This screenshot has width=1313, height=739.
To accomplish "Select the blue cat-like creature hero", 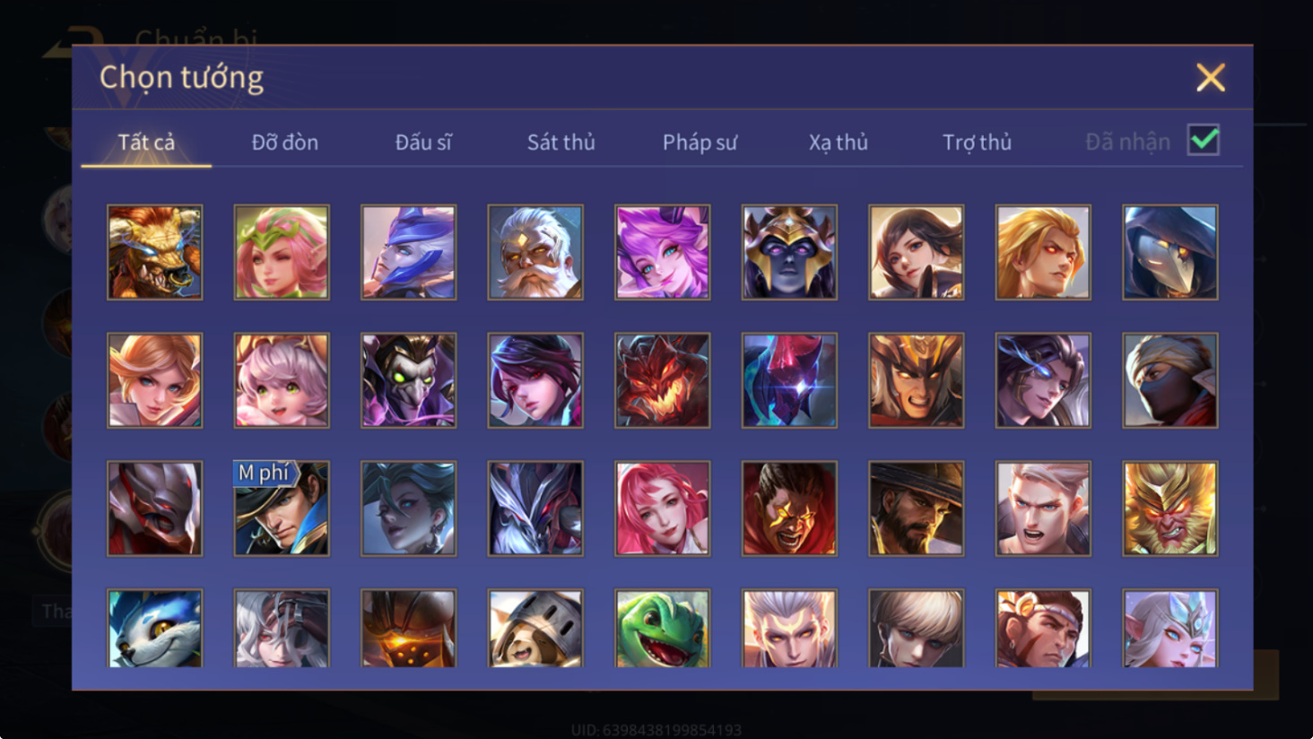I will click(x=154, y=628).
